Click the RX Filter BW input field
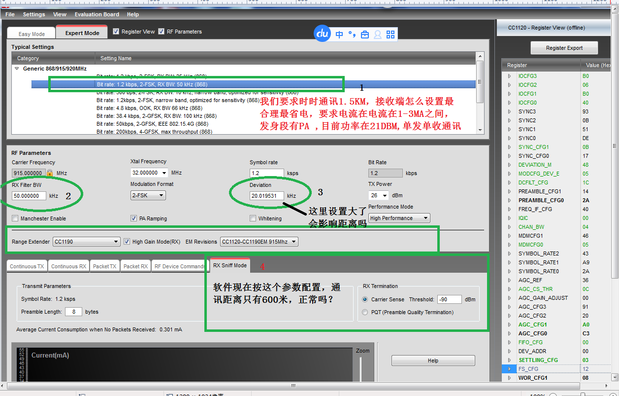The width and height of the screenshot is (619, 396). click(x=29, y=196)
